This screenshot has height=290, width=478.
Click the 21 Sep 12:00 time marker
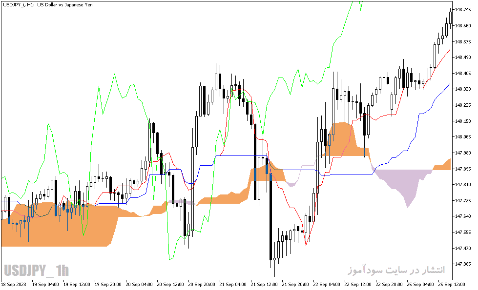264,285
